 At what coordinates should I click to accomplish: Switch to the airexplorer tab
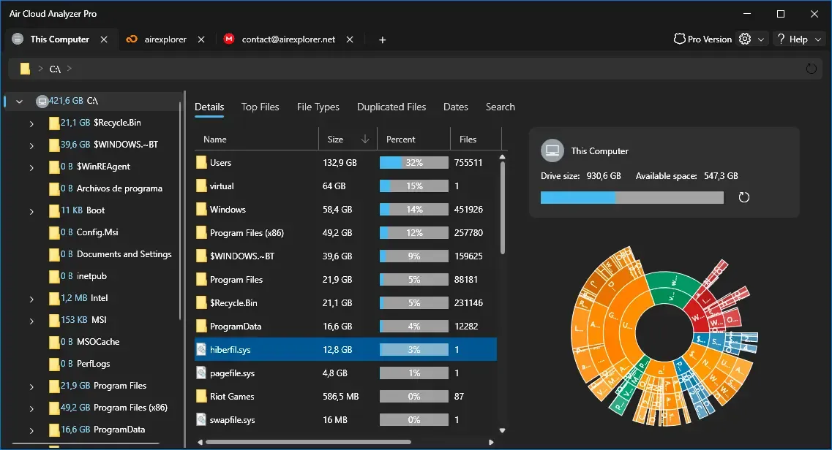[x=165, y=39]
